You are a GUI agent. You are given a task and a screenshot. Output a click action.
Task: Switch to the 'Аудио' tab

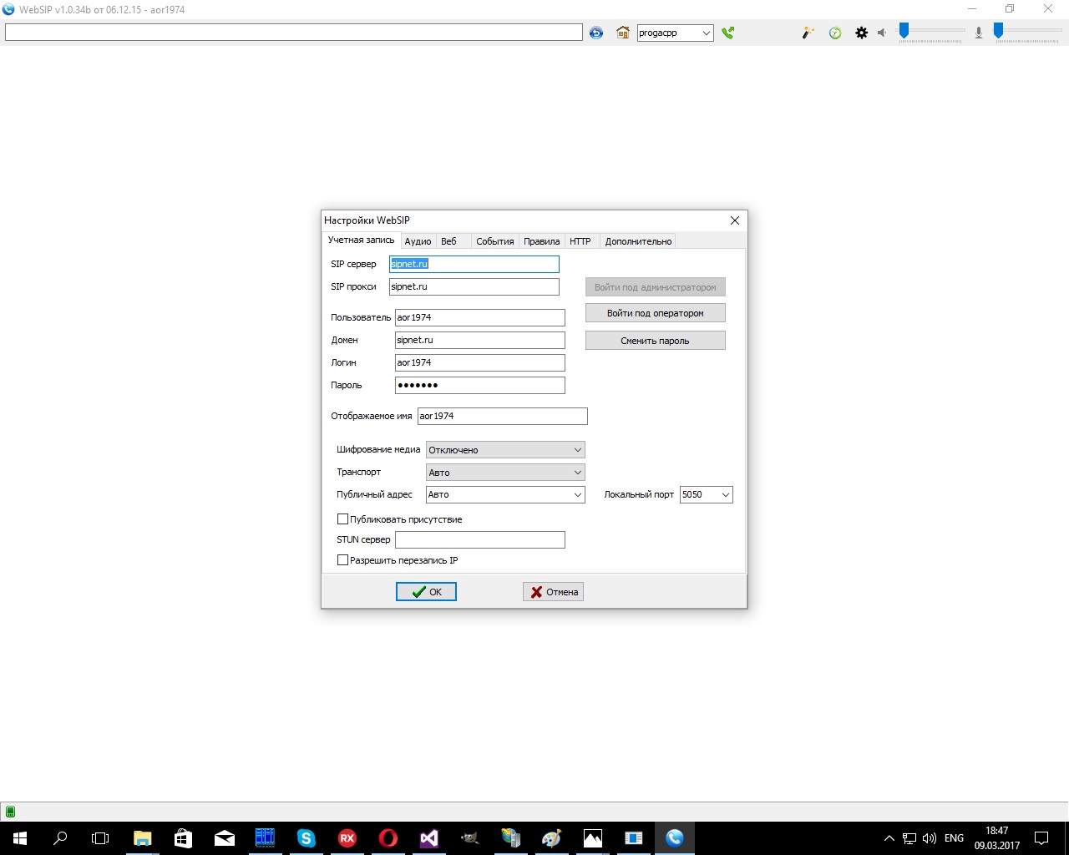coord(418,241)
